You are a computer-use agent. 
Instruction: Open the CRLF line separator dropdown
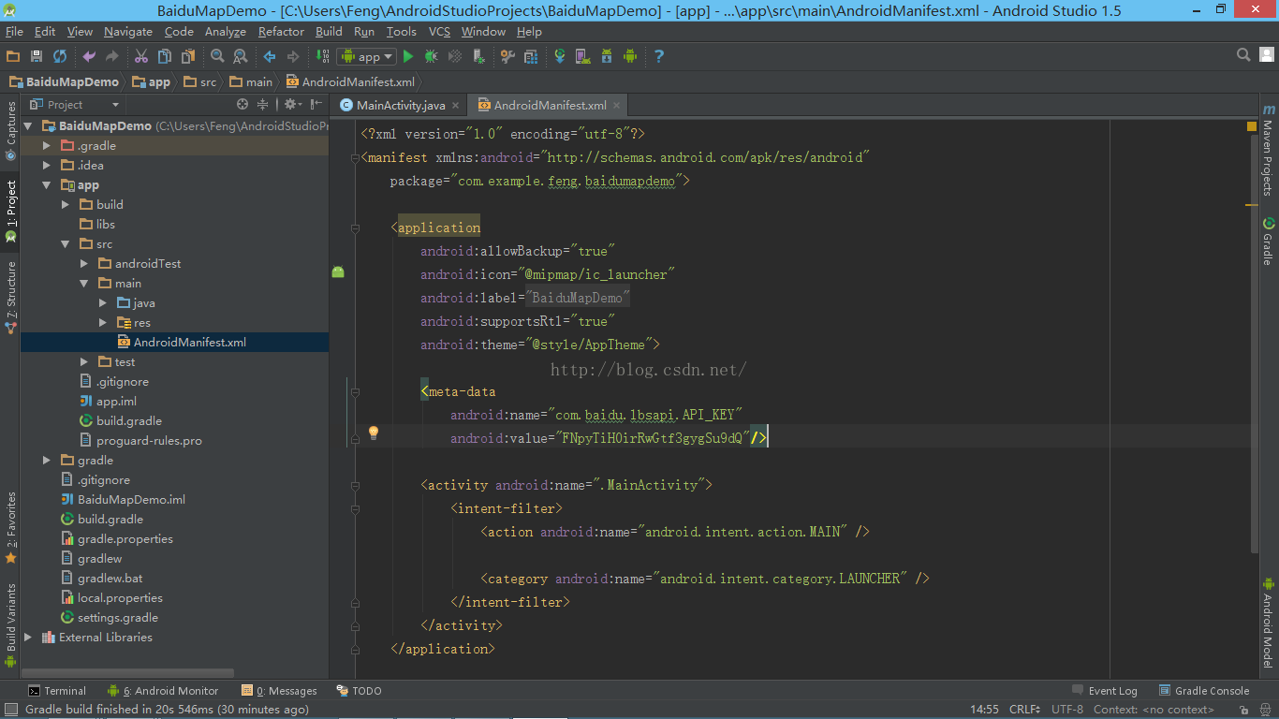(x=1025, y=709)
